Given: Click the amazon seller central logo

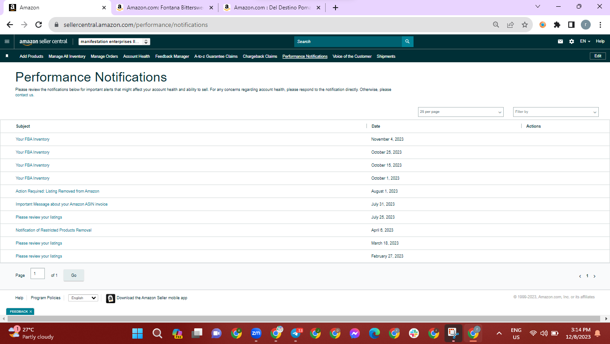Looking at the screenshot, I should 44,41.
